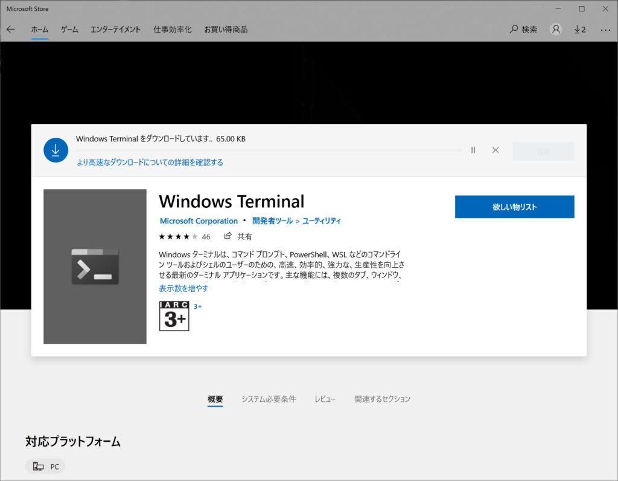Open the faster download details link
Screen dimensions: 618x481
point(150,162)
